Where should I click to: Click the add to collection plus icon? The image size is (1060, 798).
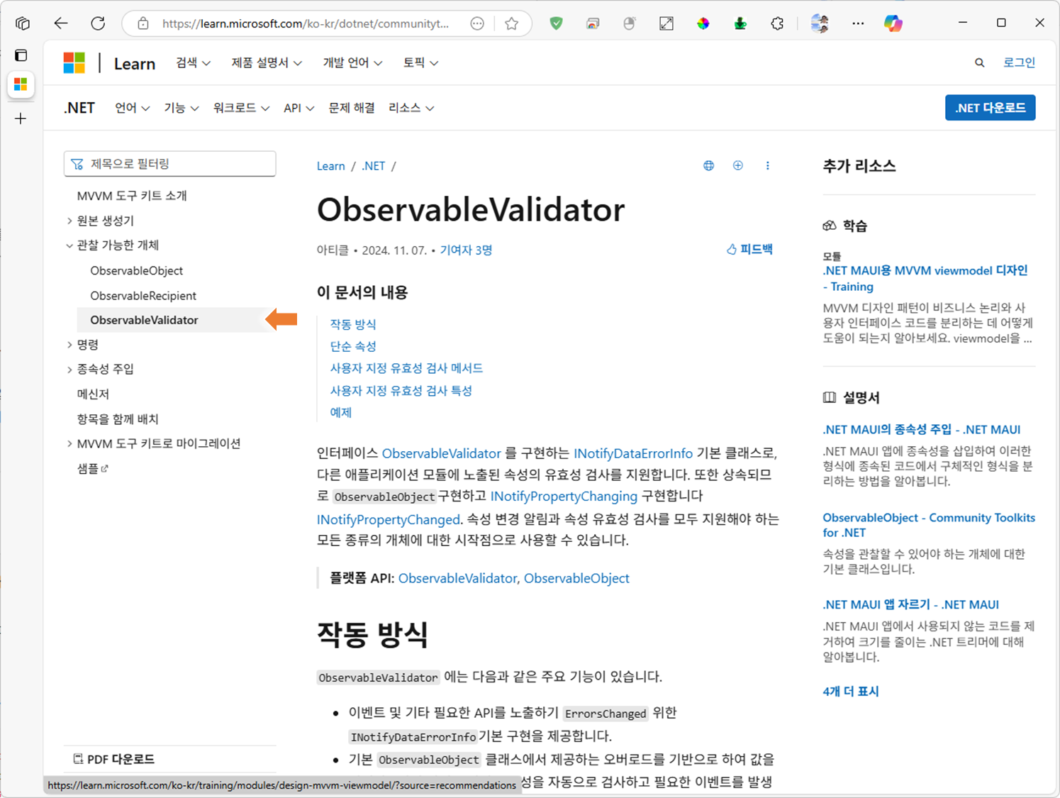(738, 166)
